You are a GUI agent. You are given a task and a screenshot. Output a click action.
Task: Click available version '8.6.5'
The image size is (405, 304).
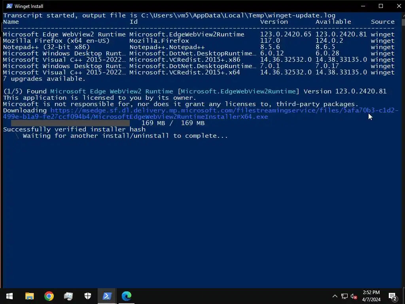coord(325,47)
